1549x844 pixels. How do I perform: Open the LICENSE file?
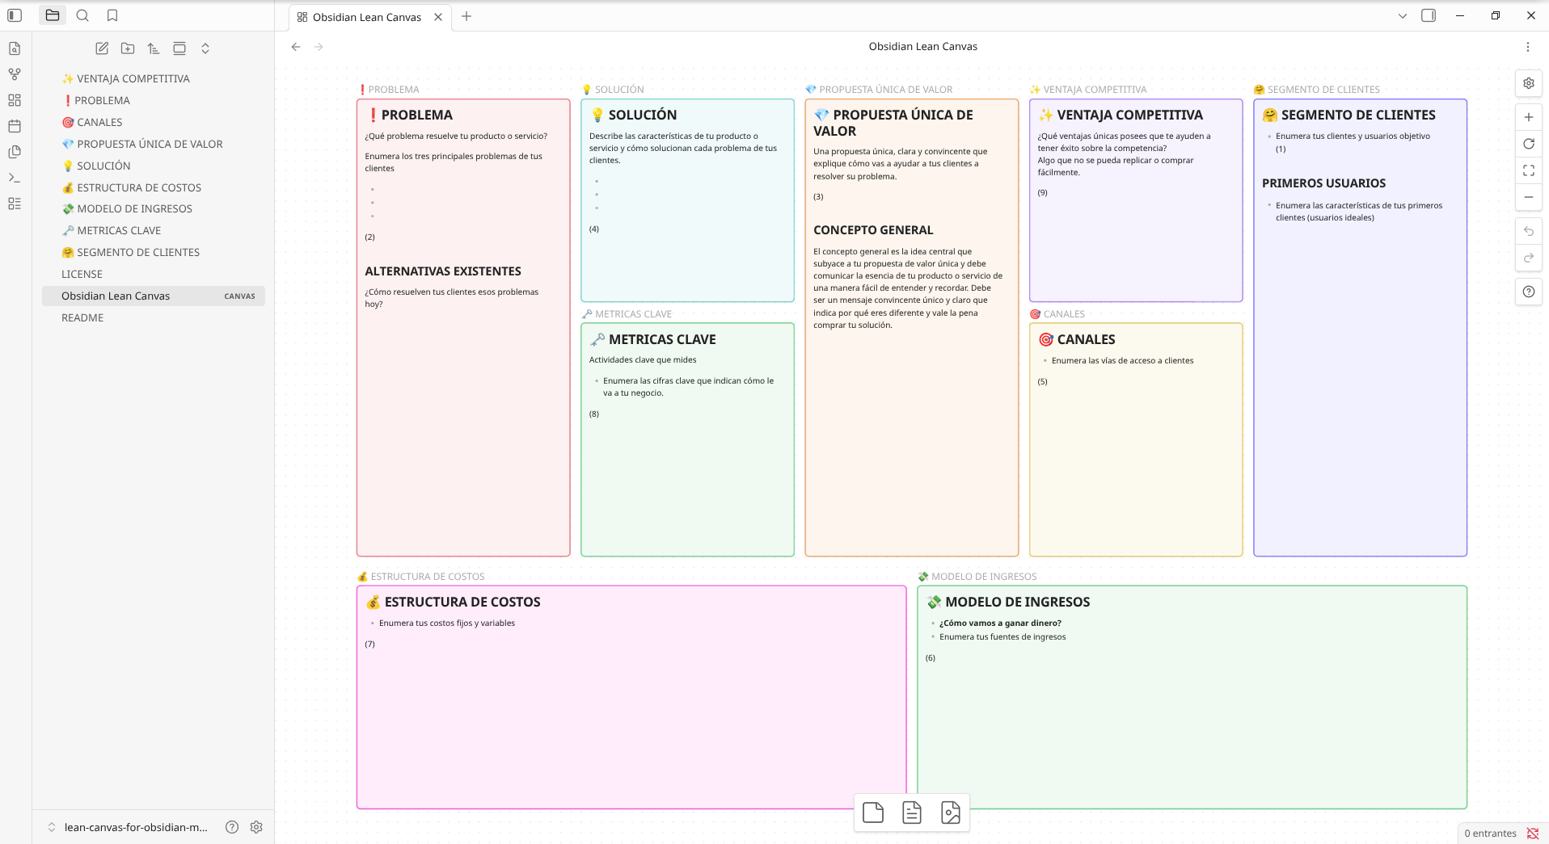(x=154, y=274)
